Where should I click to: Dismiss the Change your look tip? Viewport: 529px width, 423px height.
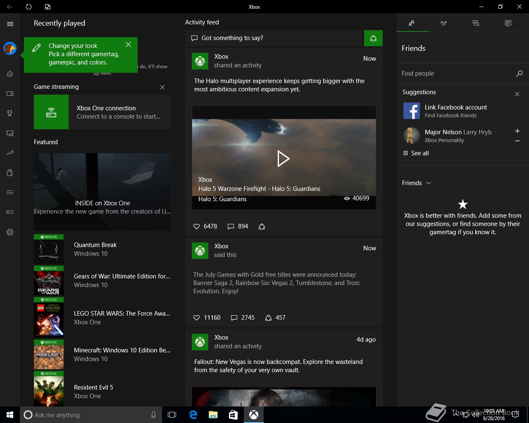[x=129, y=44]
